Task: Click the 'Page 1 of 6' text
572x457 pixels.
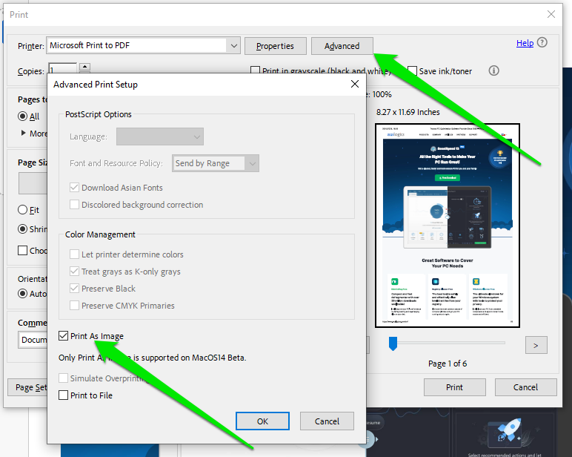Action: coord(448,364)
